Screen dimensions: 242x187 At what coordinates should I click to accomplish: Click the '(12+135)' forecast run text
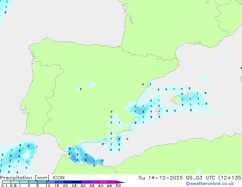[x=231, y=178]
